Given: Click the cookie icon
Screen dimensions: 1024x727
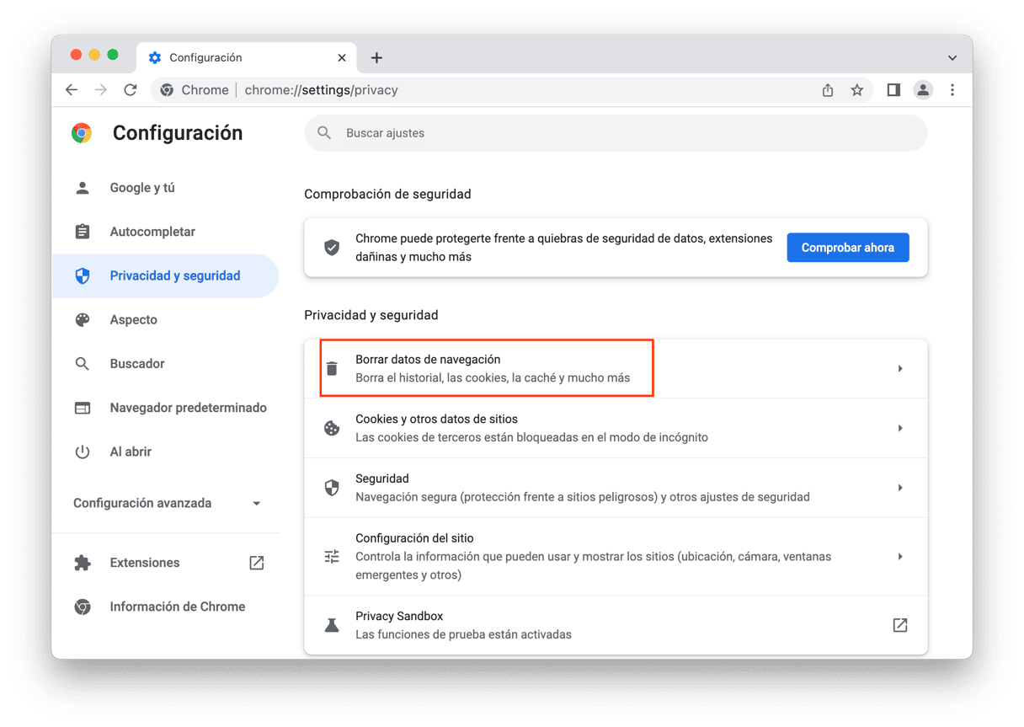Looking at the screenshot, I should [x=332, y=428].
